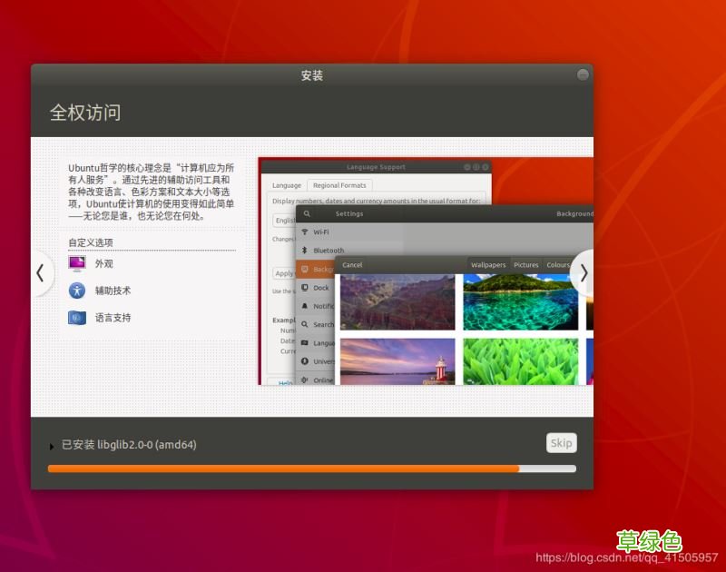Click the right navigation chevron
The image size is (726, 572).
[x=584, y=273]
